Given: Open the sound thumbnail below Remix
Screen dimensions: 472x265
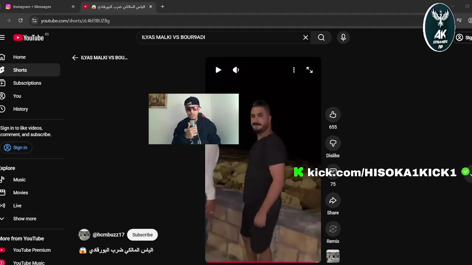Looking at the screenshot, I should tap(333, 256).
